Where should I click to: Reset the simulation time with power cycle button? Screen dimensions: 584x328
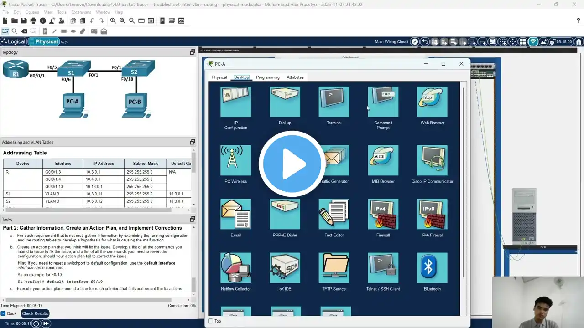point(36,323)
